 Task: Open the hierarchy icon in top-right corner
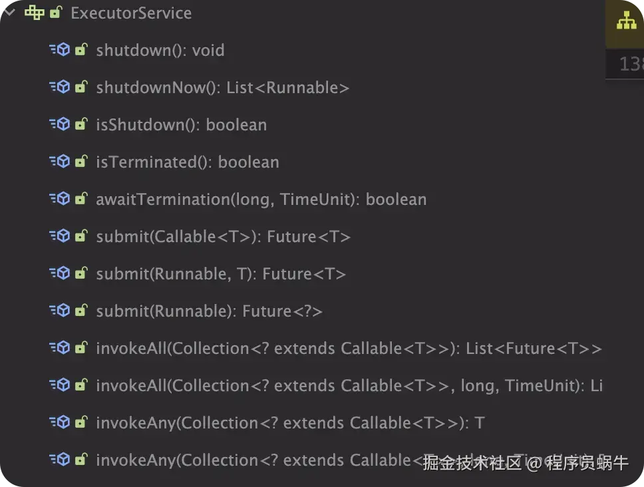[626, 21]
